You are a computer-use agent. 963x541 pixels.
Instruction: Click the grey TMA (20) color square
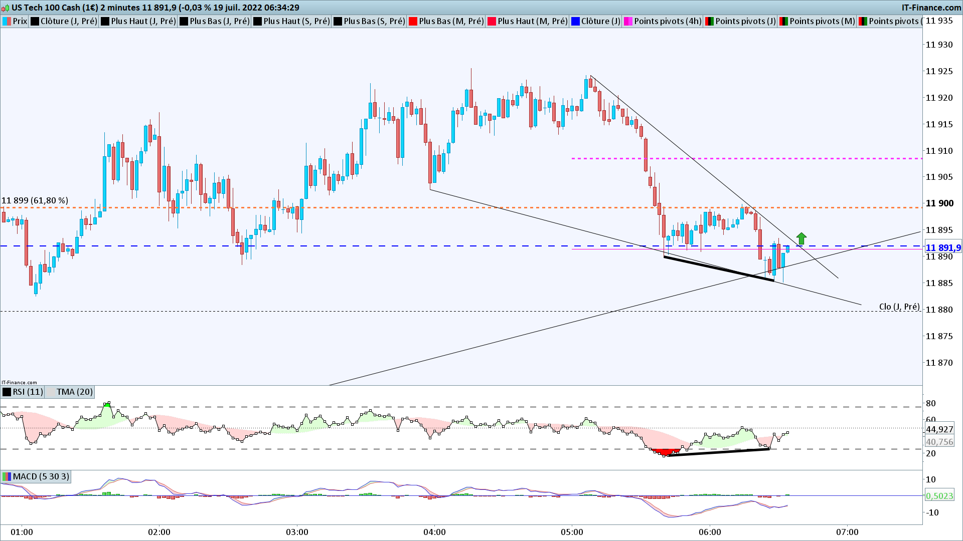point(51,392)
